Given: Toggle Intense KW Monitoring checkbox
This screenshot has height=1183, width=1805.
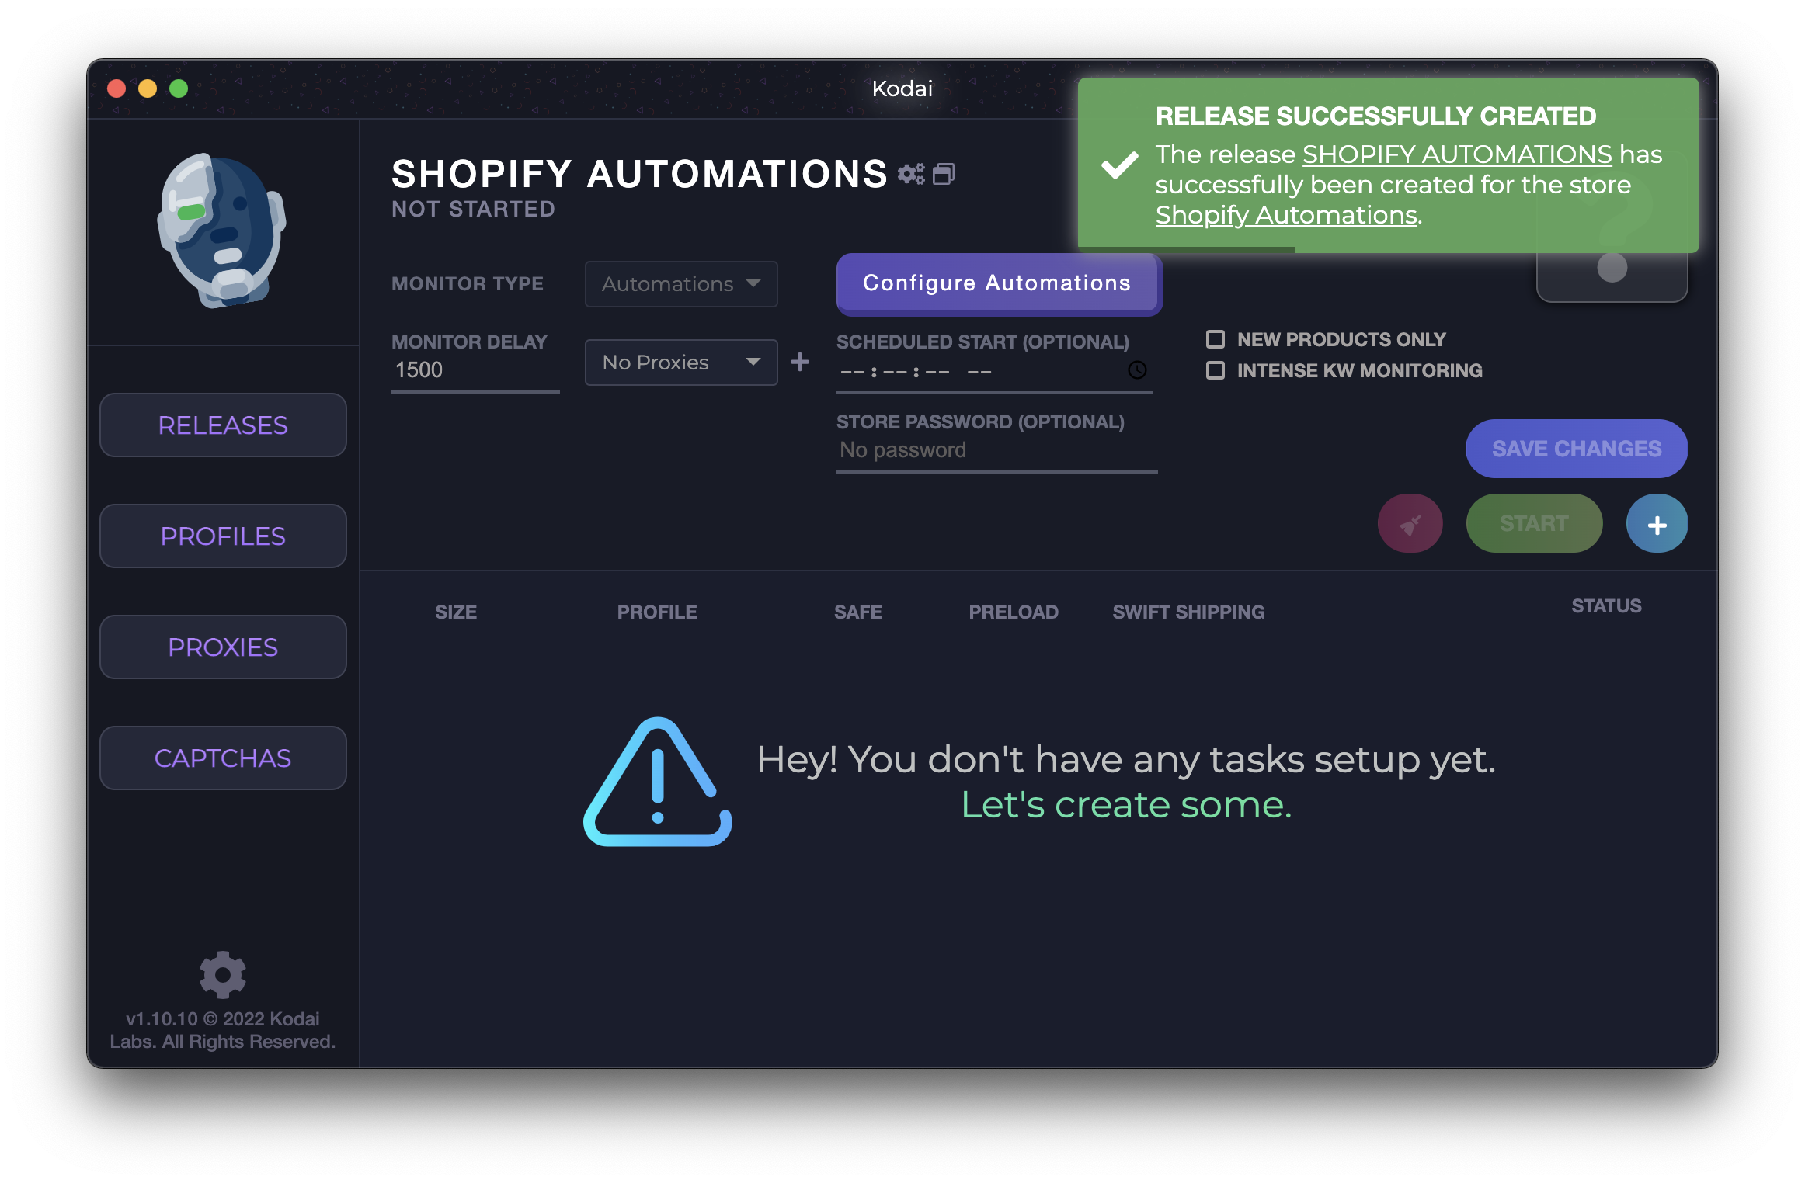Looking at the screenshot, I should [1216, 370].
